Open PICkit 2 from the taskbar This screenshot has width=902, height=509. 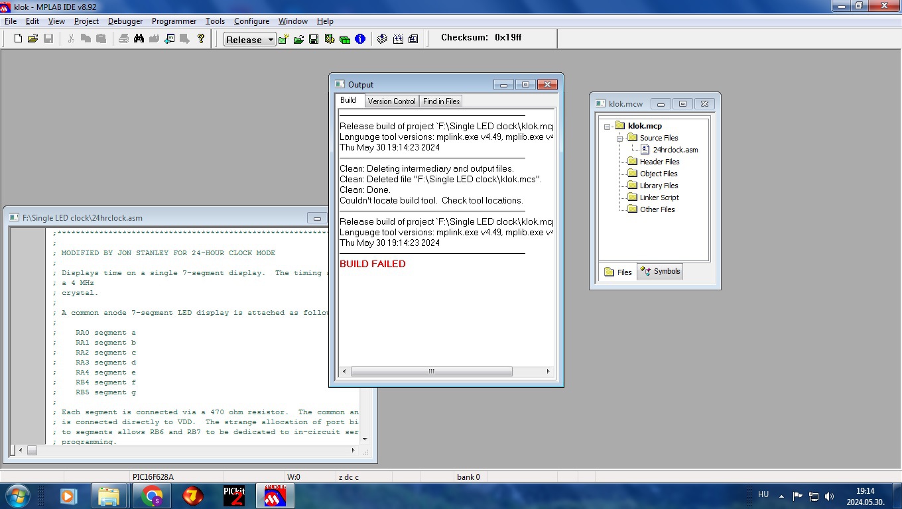233,496
